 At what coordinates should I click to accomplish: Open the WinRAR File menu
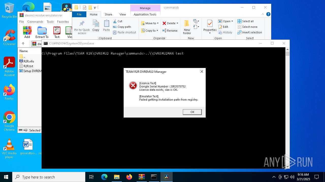[x=22, y=22]
